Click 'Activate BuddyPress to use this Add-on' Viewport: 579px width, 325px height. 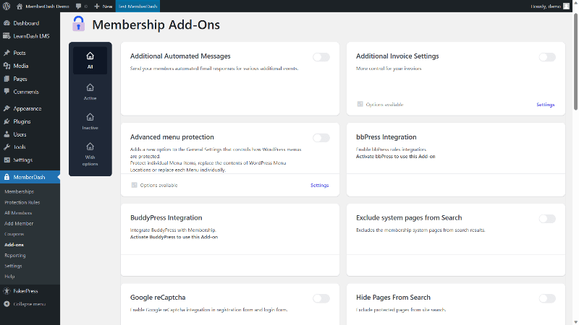pos(174,237)
